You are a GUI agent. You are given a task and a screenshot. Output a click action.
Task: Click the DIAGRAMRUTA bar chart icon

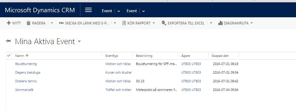click(x=220, y=23)
